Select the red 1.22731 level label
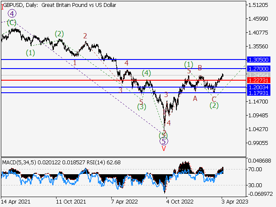This screenshot has height=207, width=276. click(259, 81)
